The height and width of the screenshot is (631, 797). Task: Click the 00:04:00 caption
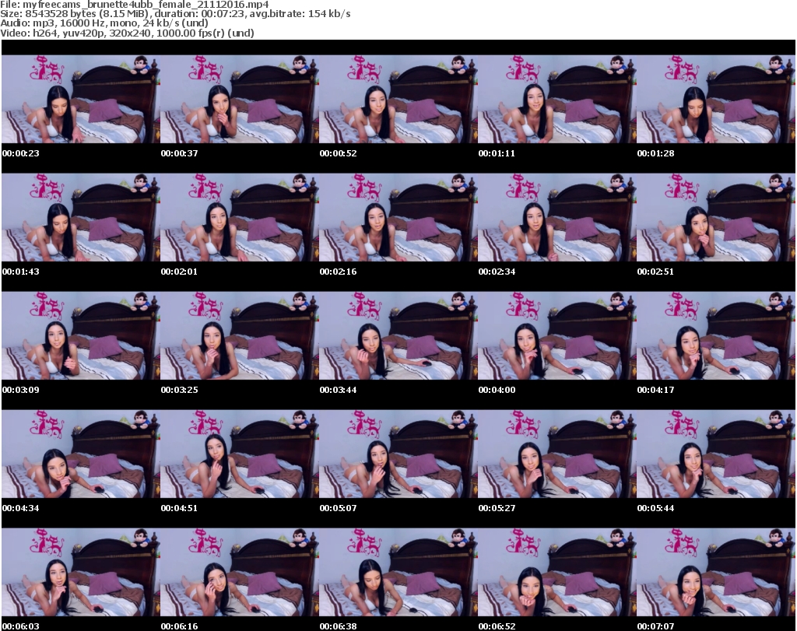point(497,390)
